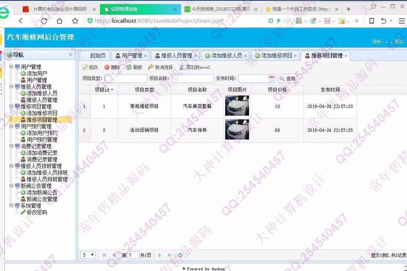Close the 维修人员管理 tab

click(x=195, y=56)
